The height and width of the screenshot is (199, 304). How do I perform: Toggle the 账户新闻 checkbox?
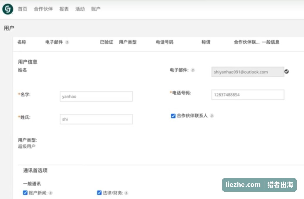25,193
